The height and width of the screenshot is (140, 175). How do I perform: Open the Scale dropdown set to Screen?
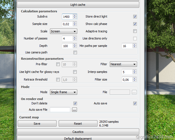coord(63,31)
